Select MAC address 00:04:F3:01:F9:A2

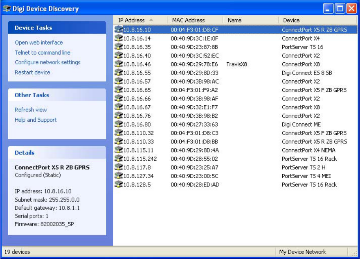coord(194,90)
